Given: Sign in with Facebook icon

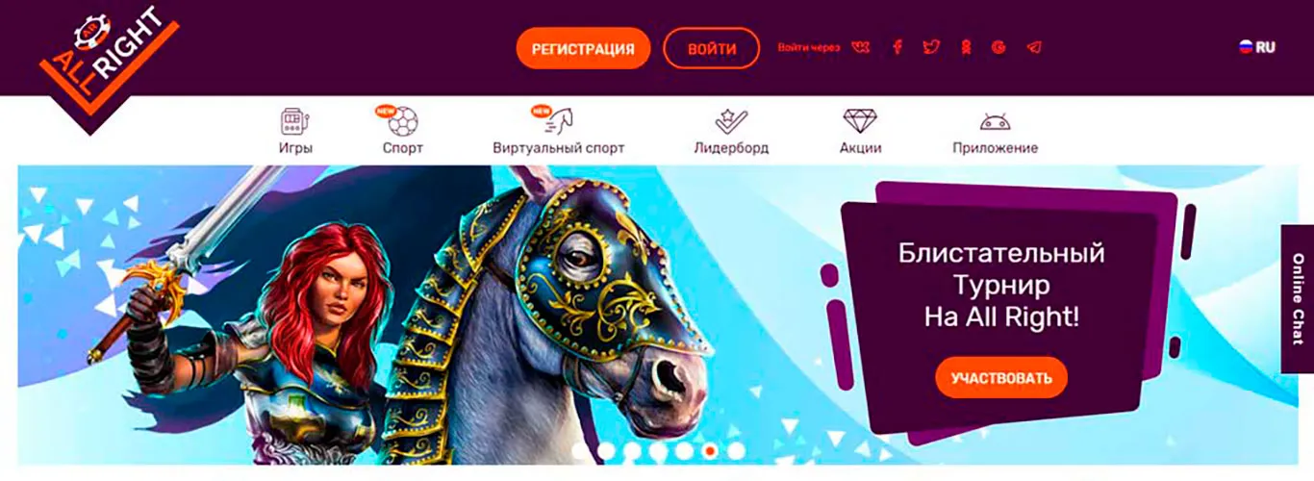Looking at the screenshot, I should coord(897,47).
